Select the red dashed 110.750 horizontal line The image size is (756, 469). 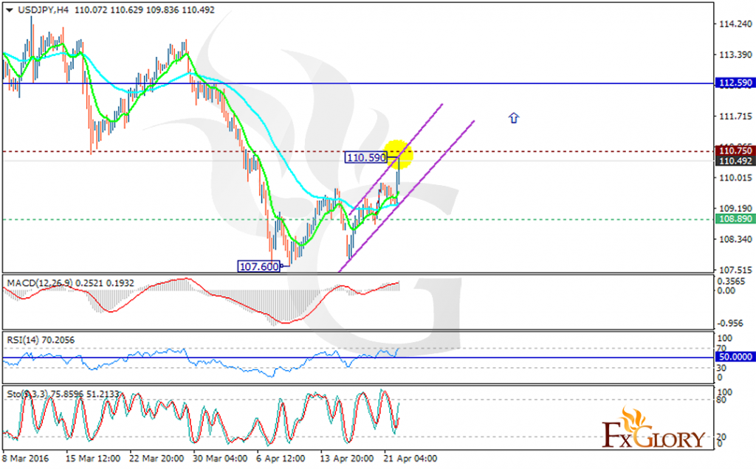[x=358, y=152]
